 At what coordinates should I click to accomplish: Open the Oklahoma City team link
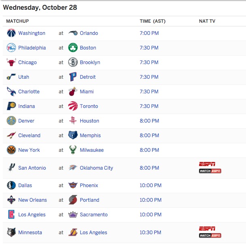[96, 168]
